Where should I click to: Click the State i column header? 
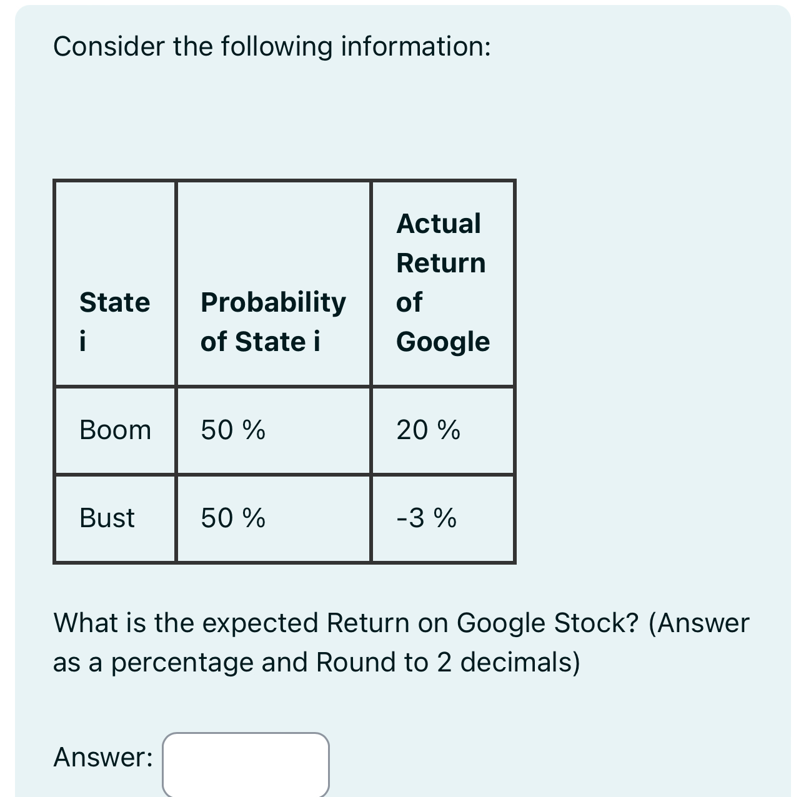pyautogui.click(x=114, y=322)
